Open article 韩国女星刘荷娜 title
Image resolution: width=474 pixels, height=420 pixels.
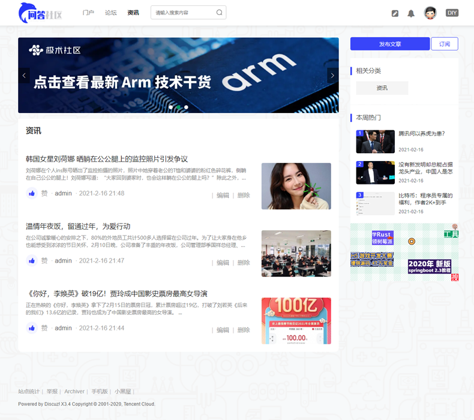[107, 159]
